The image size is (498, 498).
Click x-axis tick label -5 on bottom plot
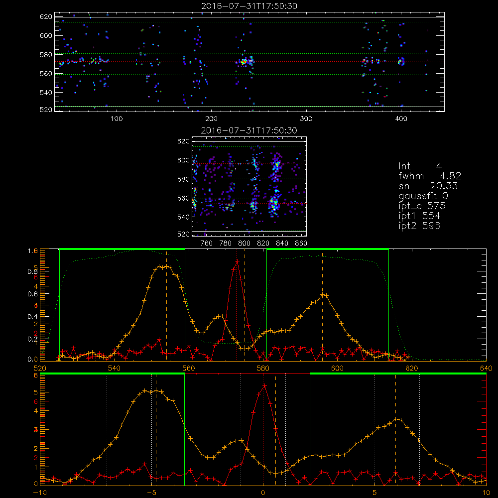pyautogui.click(x=151, y=493)
